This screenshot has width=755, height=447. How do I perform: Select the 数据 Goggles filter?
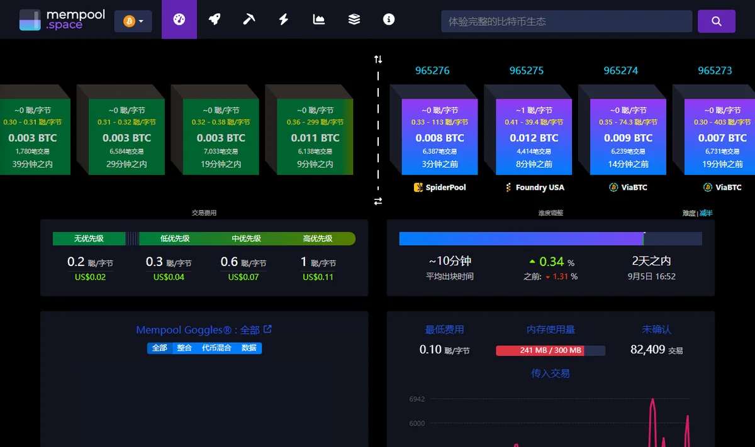pos(249,348)
